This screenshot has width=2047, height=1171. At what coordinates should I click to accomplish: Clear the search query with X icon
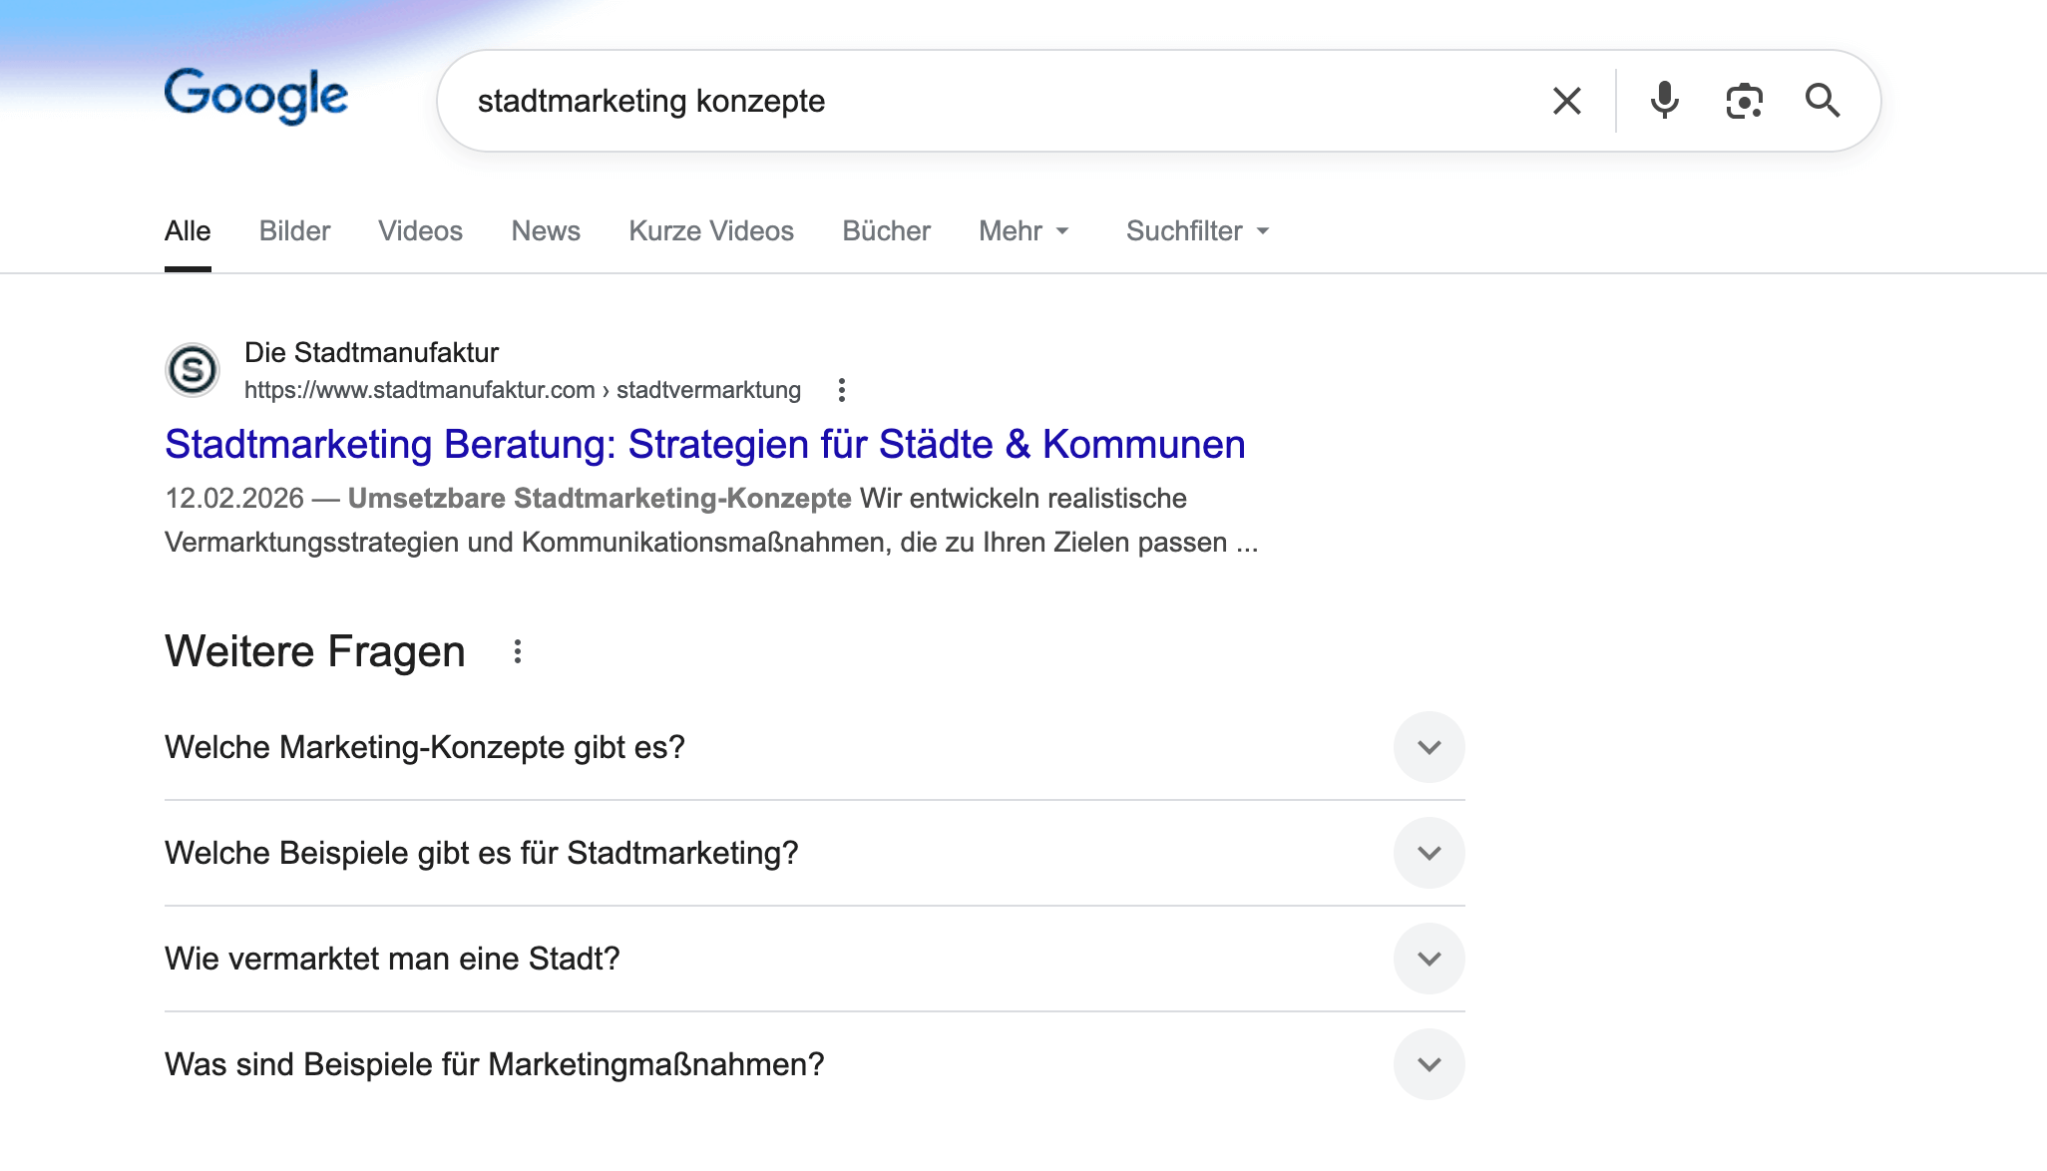(1566, 101)
